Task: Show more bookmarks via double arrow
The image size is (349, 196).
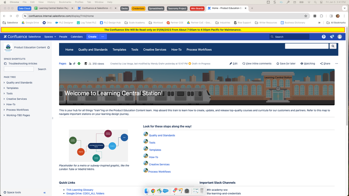Action: tap(319, 23)
